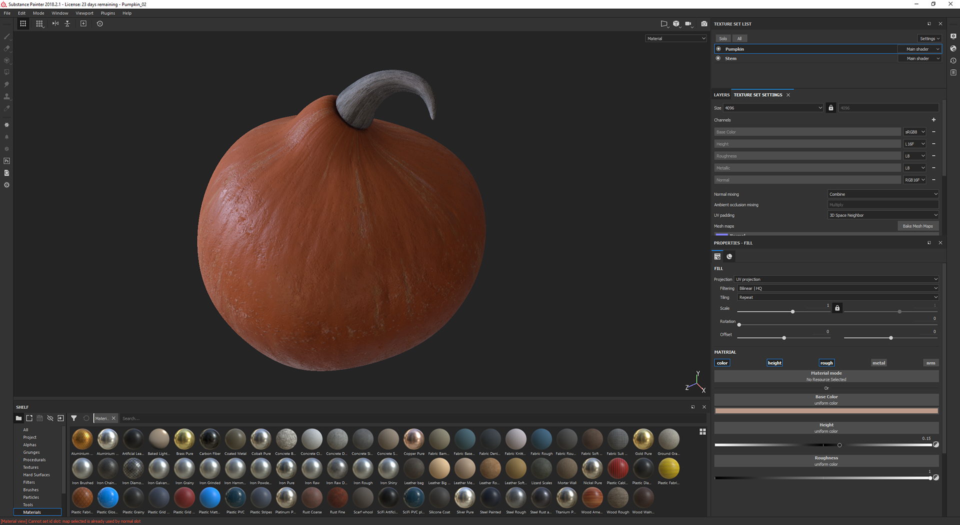Toggle the color channel button

[x=722, y=363]
